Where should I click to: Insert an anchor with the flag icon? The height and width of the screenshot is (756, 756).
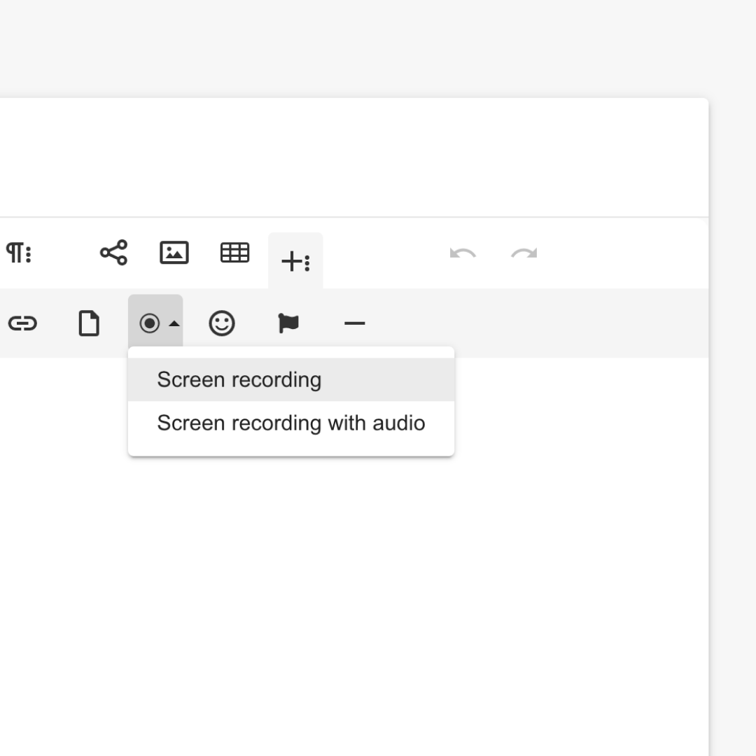pyautogui.click(x=288, y=323)
